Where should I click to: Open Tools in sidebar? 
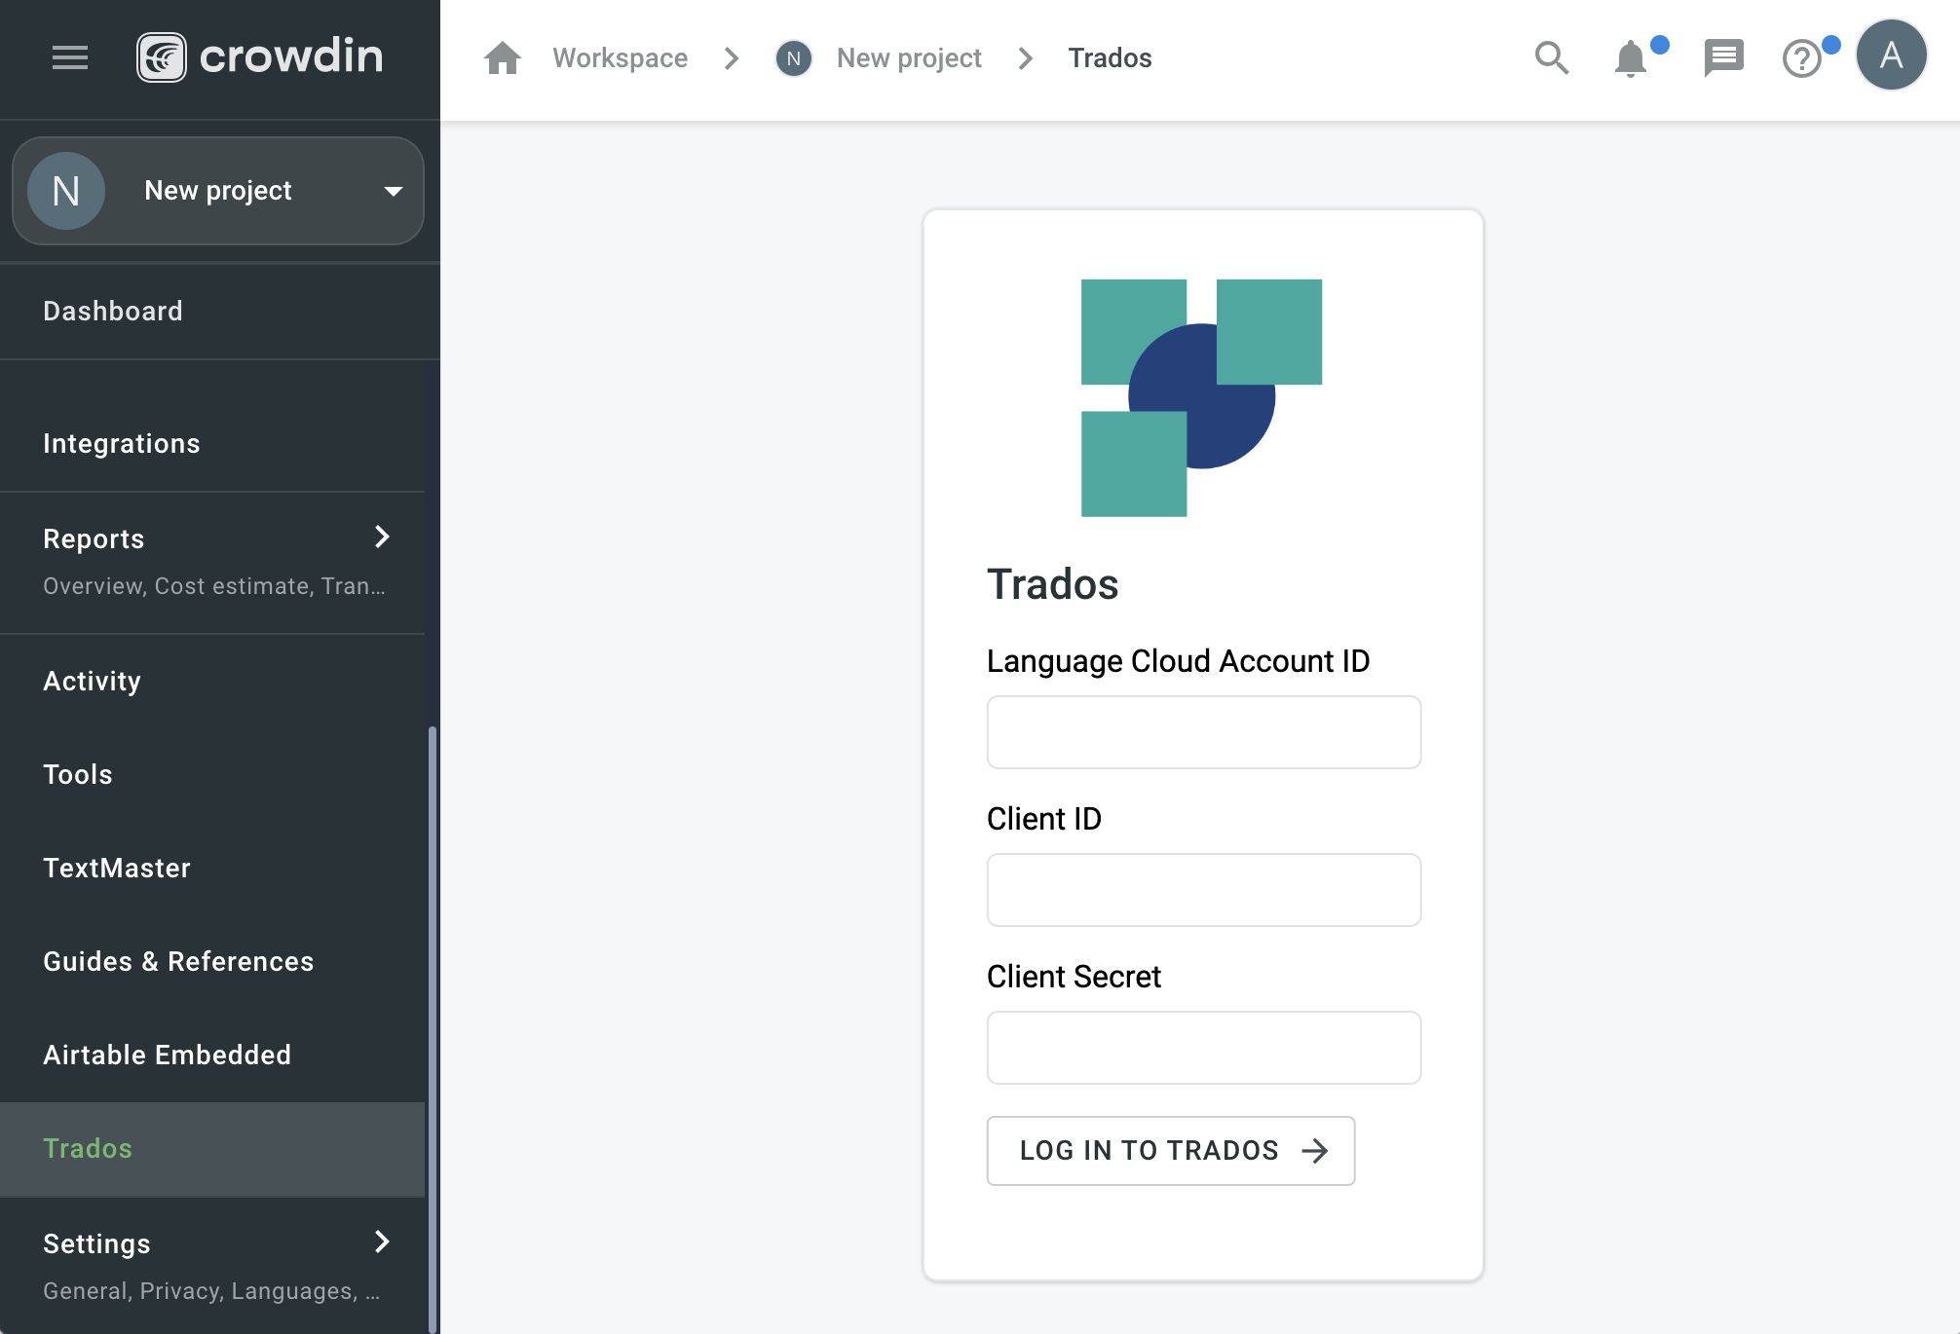click(212, 775)
